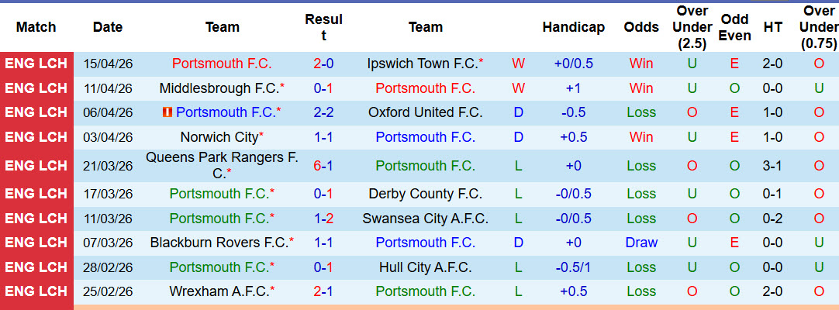Select Oxford United F.C. team name

pyautogui.click(x=425, y=112)
